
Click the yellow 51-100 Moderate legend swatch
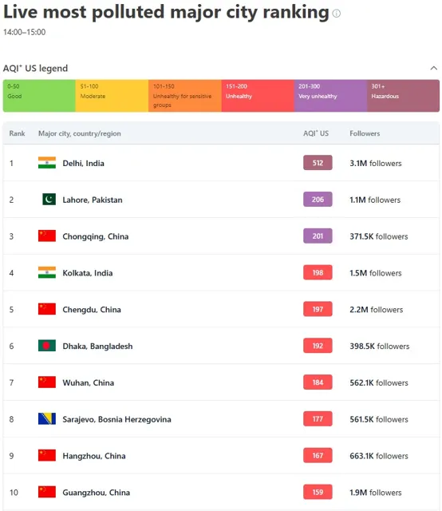[112, 96]
